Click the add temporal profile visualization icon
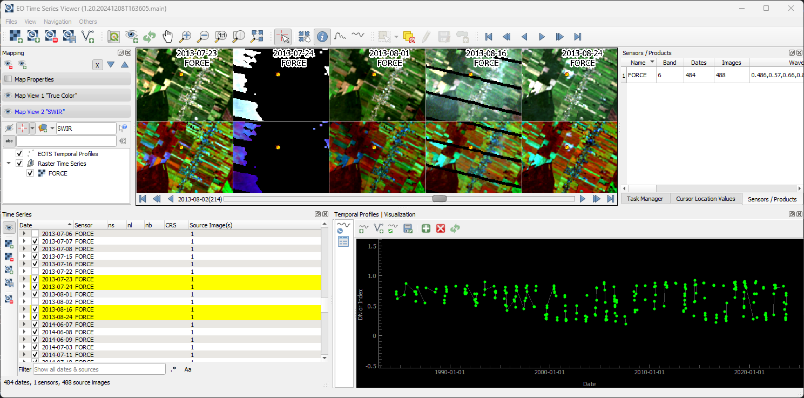This screenshot has width=804, height=398. point(364,229)
